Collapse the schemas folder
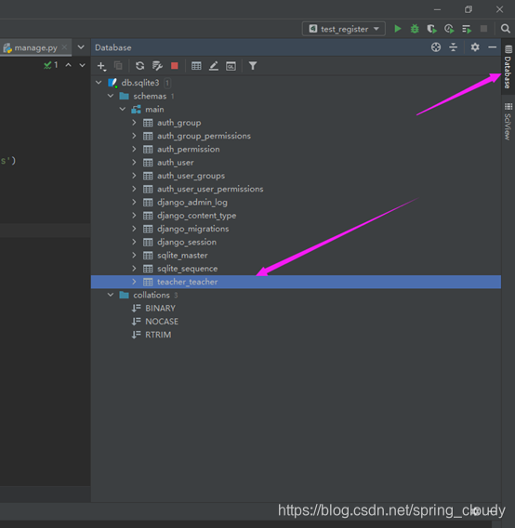This screenshot has width=515, height=528. [x=111, y=96]
